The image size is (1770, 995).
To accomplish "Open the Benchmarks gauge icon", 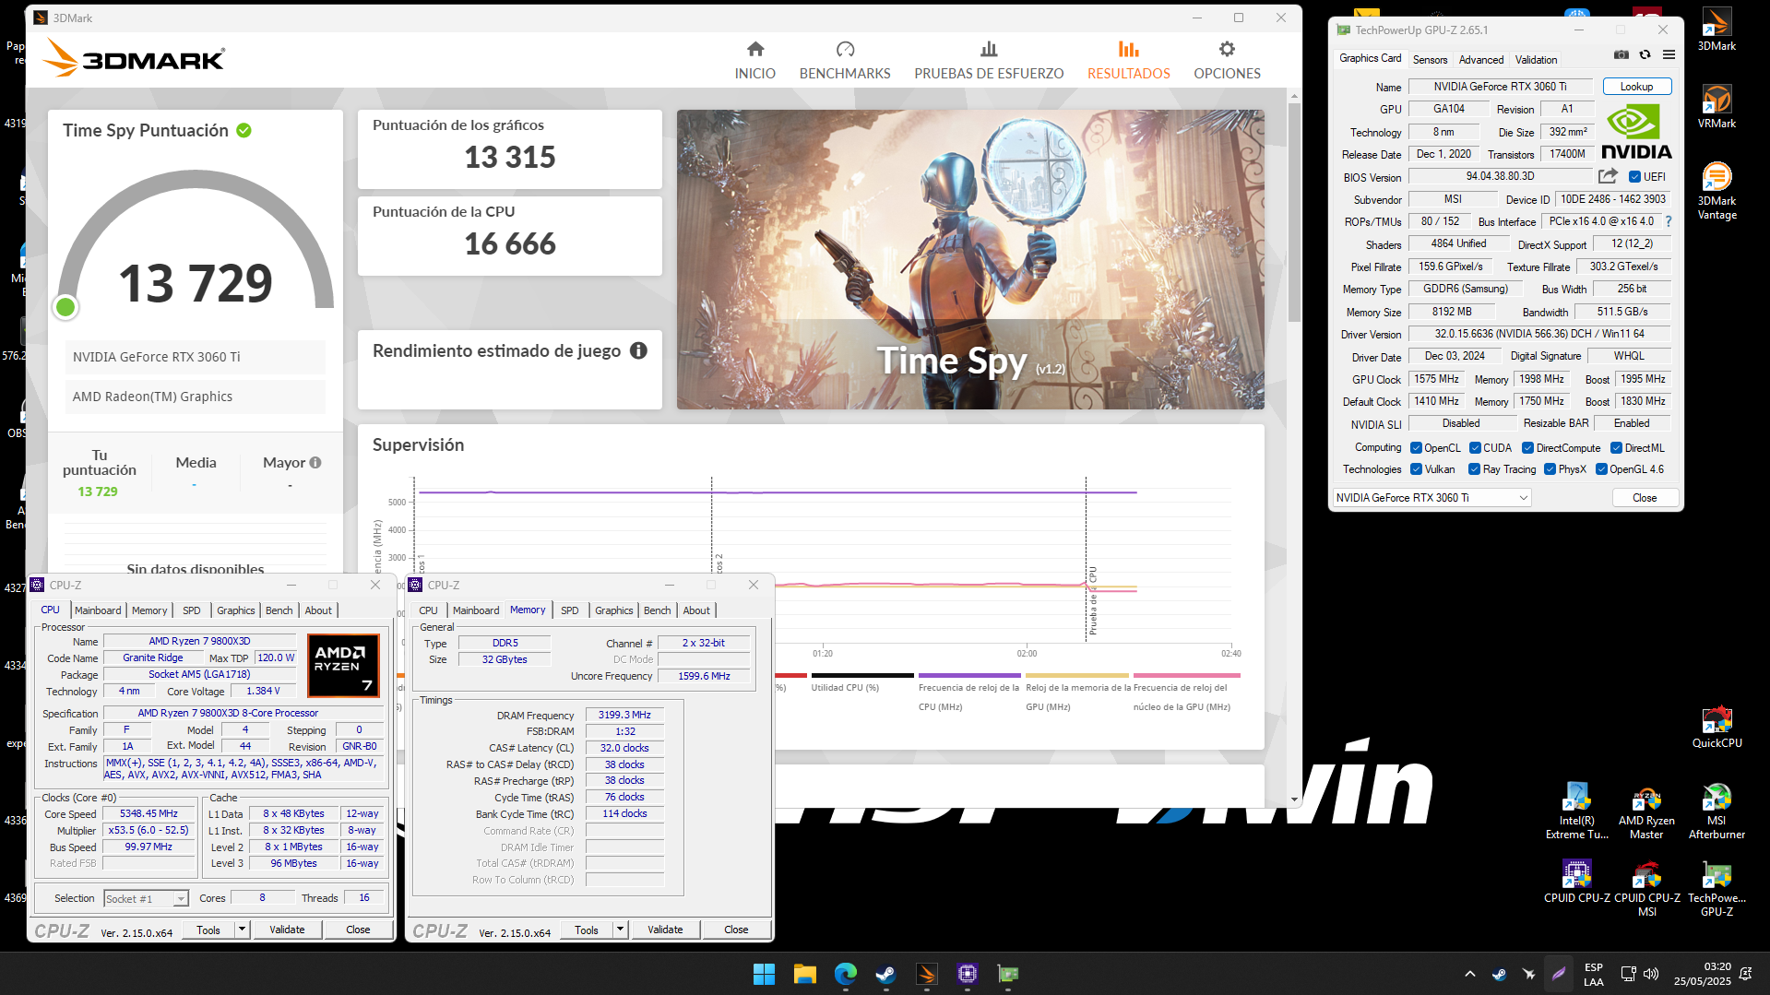I will point(845,49).
